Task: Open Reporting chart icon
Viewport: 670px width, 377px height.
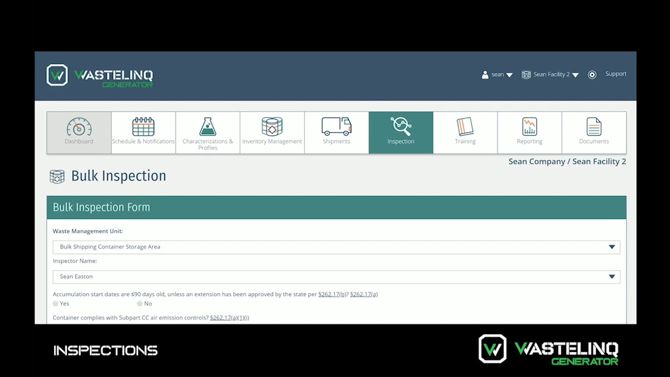Action: [x=530, y=127]
